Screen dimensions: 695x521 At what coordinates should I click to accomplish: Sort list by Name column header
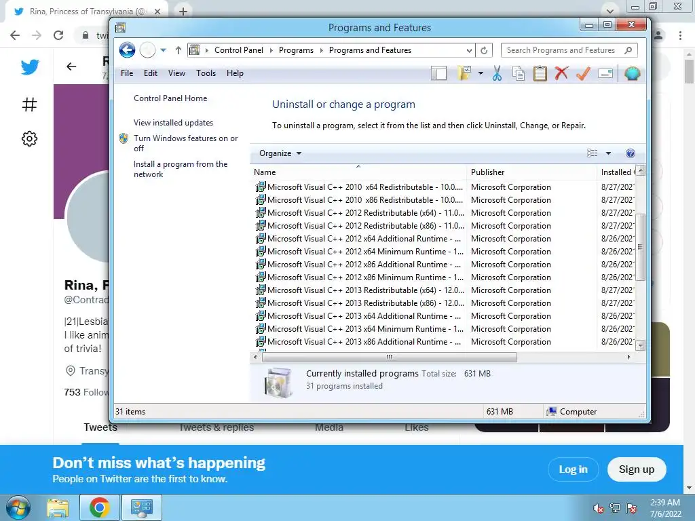pos(358,172)
